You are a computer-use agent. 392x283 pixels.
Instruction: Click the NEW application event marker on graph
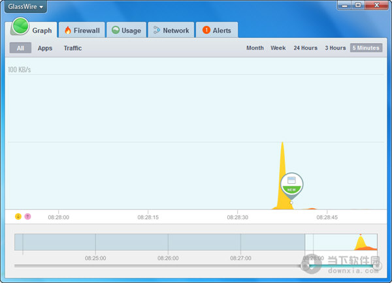pyautogui.click(x=291, y=185)
